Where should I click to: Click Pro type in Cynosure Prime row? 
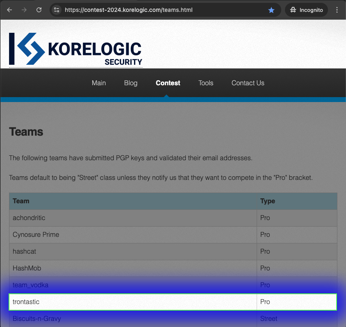tap(297, 235)
